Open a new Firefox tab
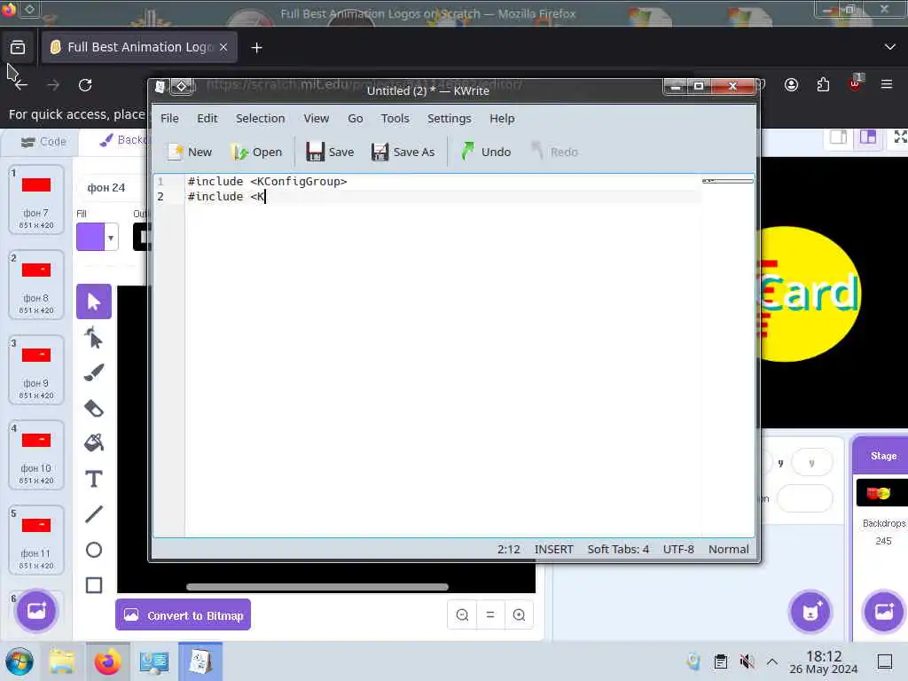 click(x=256, y=48)
